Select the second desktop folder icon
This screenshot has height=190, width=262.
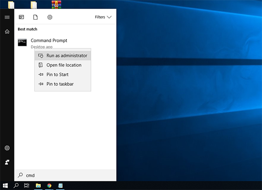[x=34, y=5]
